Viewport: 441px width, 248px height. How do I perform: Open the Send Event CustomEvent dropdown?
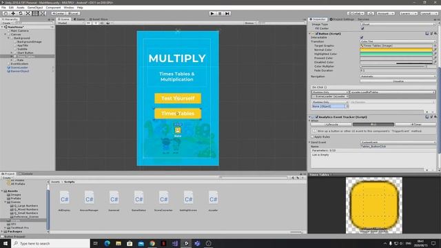[x=398, y=143]
